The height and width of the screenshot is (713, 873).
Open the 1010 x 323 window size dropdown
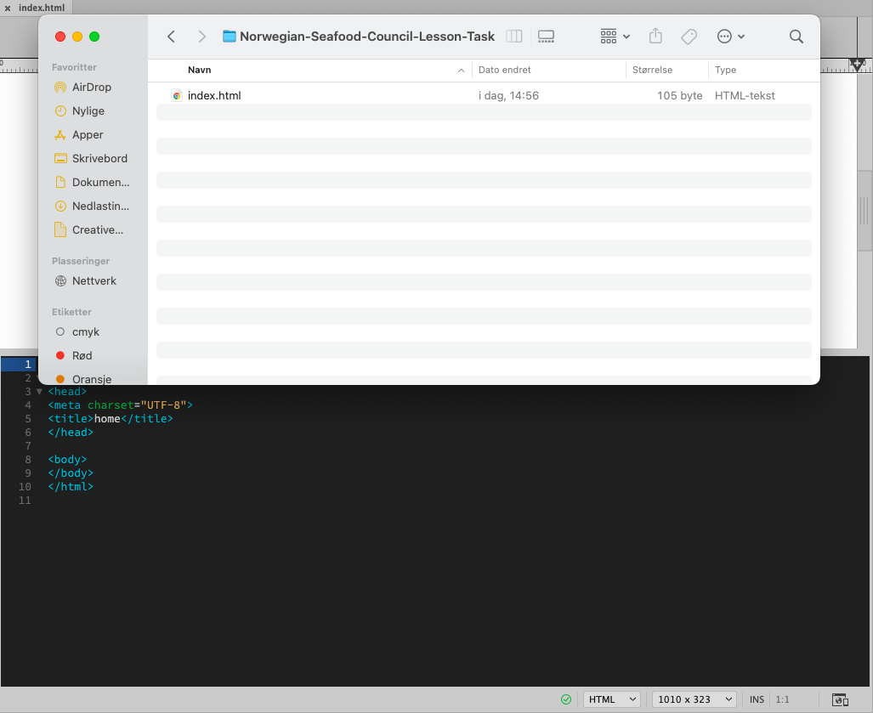coord(694,699)
